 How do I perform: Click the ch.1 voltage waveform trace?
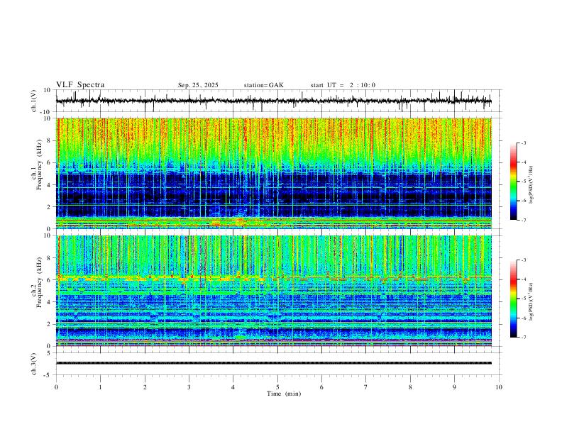(x=273, y=101)
